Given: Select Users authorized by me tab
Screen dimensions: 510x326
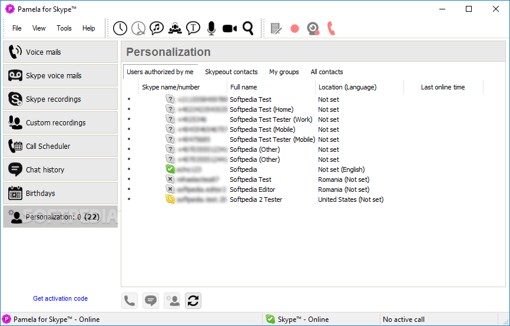Looking at the screenshot, I should coord(160,72).
